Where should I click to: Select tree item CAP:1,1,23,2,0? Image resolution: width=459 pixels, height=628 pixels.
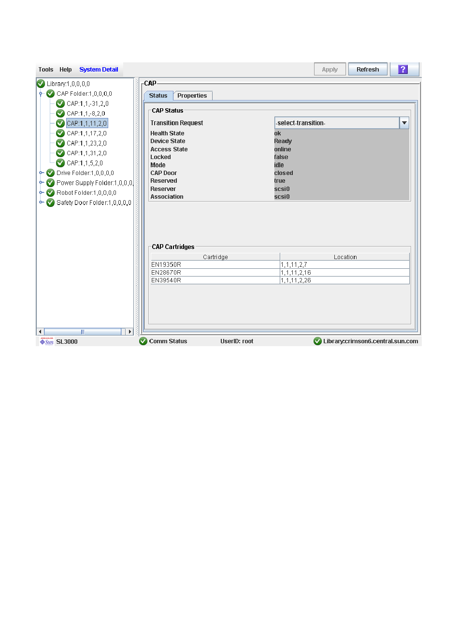coord(86,143)
